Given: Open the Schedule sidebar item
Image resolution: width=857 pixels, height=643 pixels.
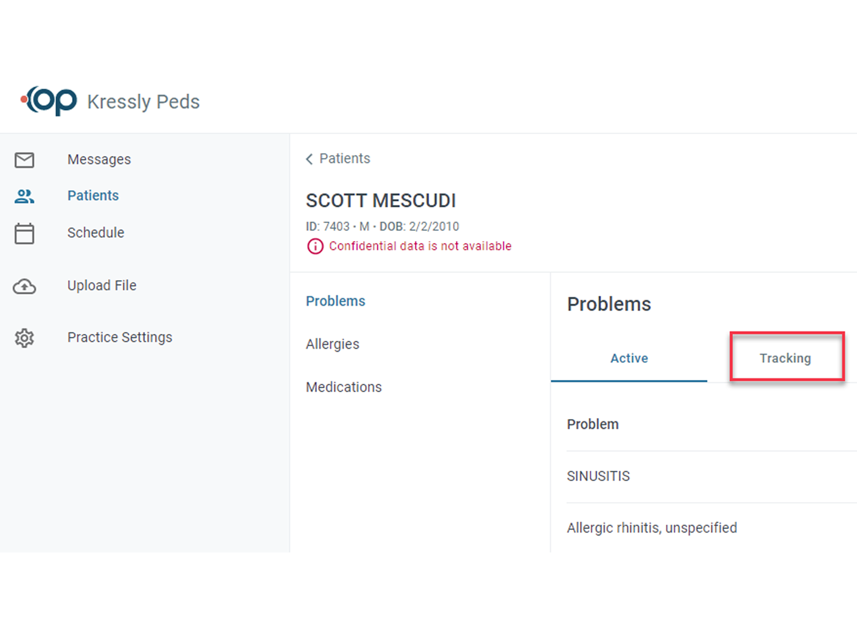Looking at the screenshot, I should pos(96,233).
